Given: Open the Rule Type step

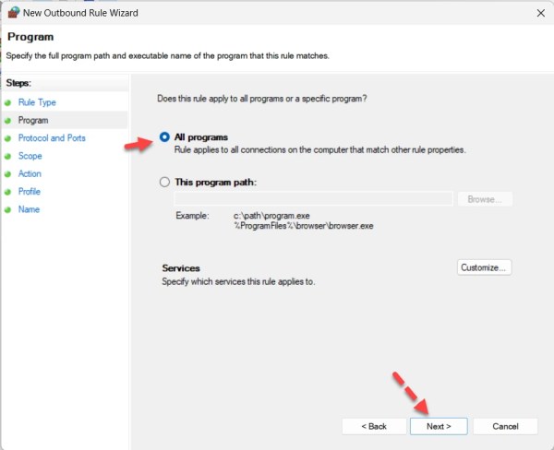Looking at the screenshot, I should tap(37, 102).
